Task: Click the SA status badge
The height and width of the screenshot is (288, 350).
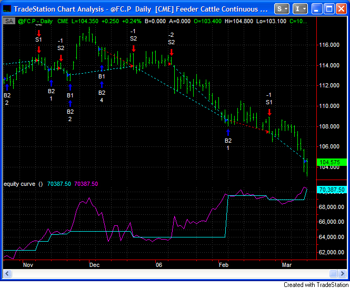Action: [9, 21]
